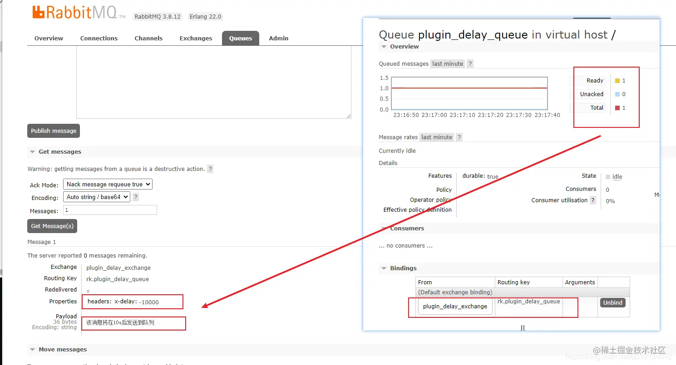Click the Unacked blue legend swatch
The image size is (676, 365).
click(x=617, y=94)
